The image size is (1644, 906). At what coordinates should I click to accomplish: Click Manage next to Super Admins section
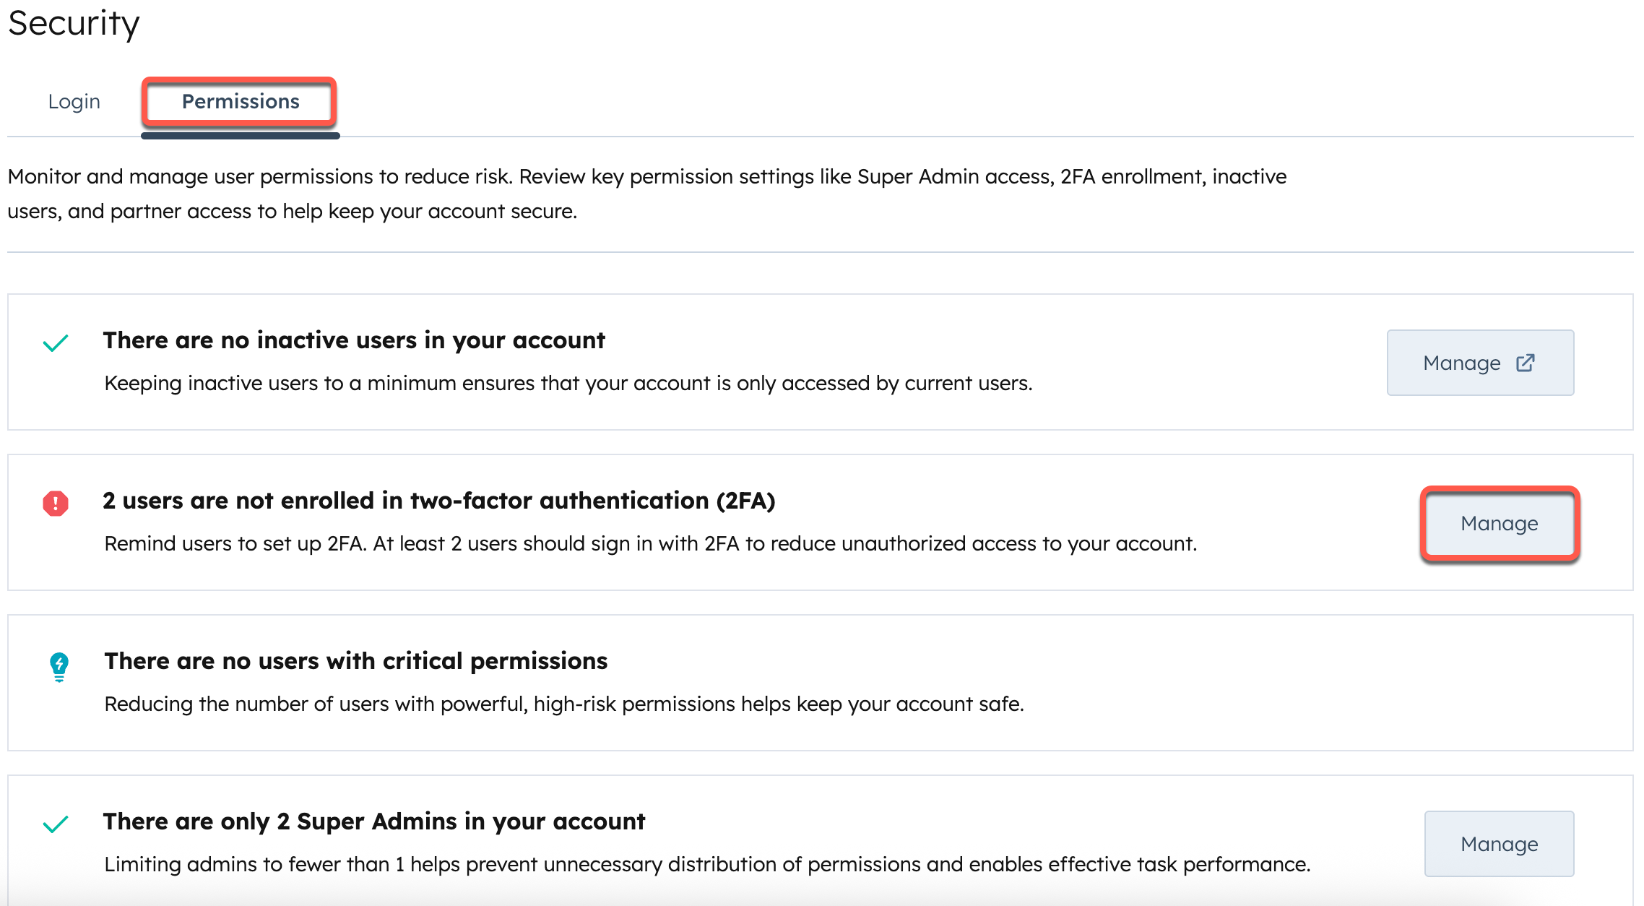pyautogui.click(x=1499, y=844)
